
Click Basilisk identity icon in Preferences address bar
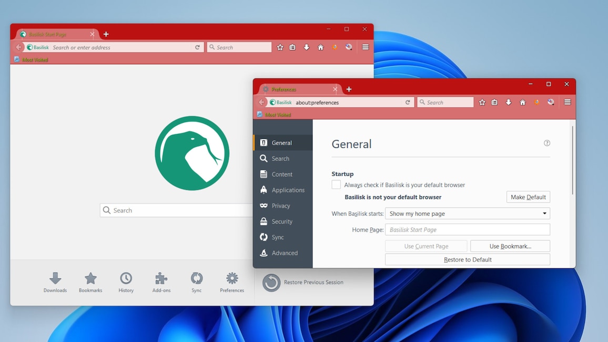tap(281, 103)
